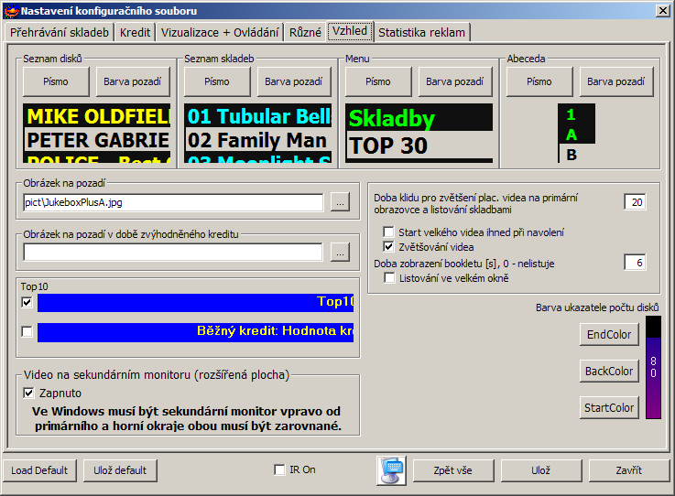The width and height of the screenshot is (675, 496).
Task: Click the EndColor button
Action: 609,334
